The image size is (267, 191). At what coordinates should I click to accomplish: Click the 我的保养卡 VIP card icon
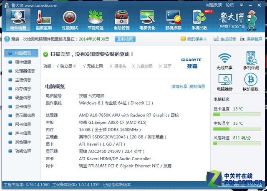click(x=183, y=39)
